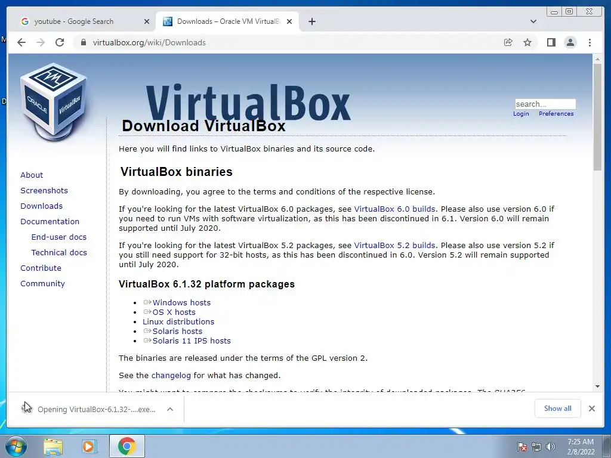Open a new tab with plus button

click(x=311, y=21)
